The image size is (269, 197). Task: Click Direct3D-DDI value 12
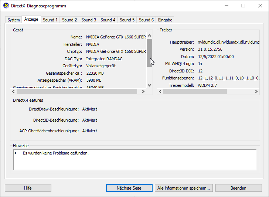[200, 71]
